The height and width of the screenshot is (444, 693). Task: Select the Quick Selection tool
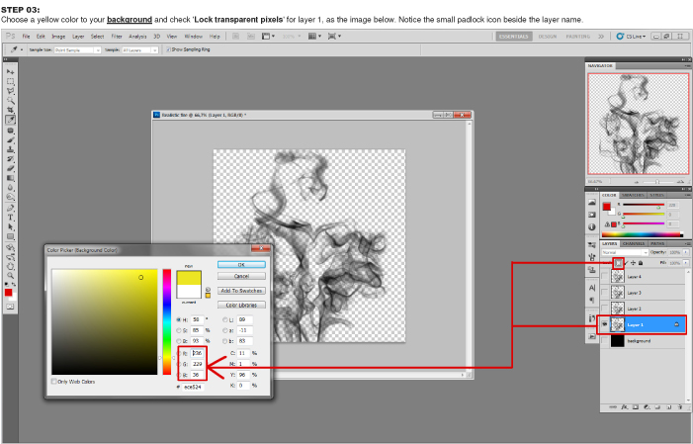point(10,101)
